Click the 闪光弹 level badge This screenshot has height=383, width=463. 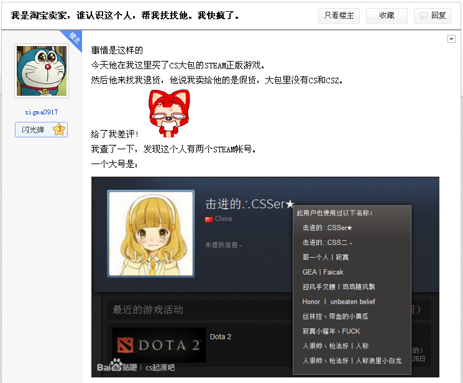click(42, 129)
